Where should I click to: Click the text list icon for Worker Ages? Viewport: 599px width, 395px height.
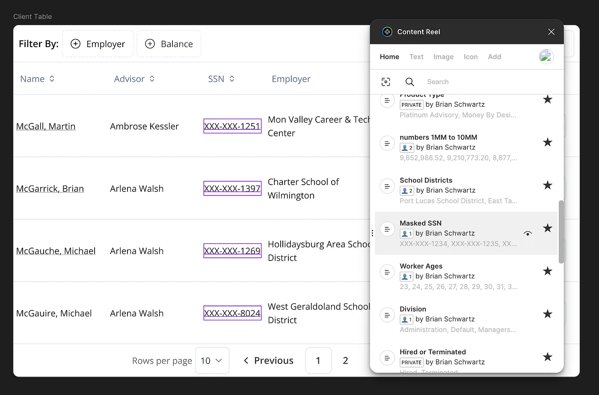point(387,272)
